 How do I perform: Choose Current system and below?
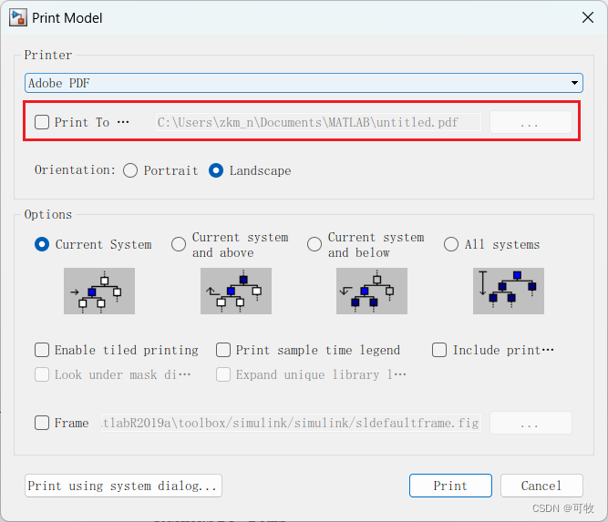314,244
